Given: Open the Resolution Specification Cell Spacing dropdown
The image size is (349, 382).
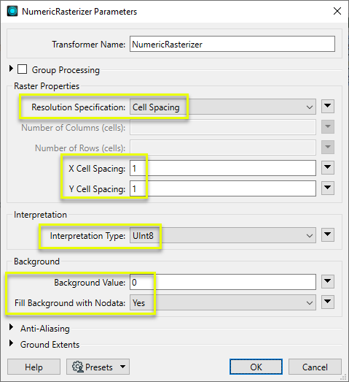Looking at the screenshot, I should pyautogui.click(x=223, y=107).
